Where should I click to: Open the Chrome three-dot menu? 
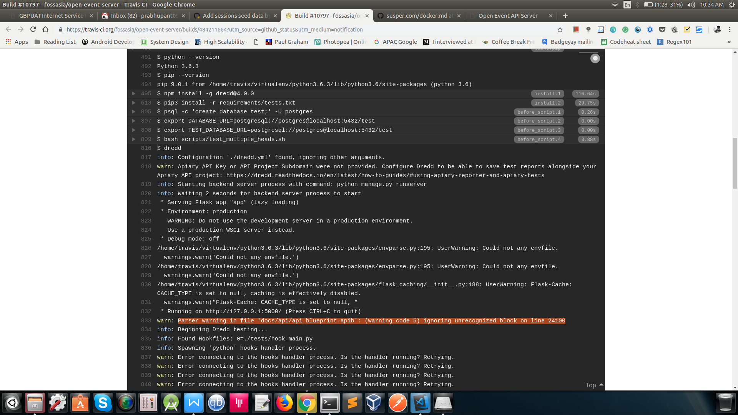coord(730,30)
